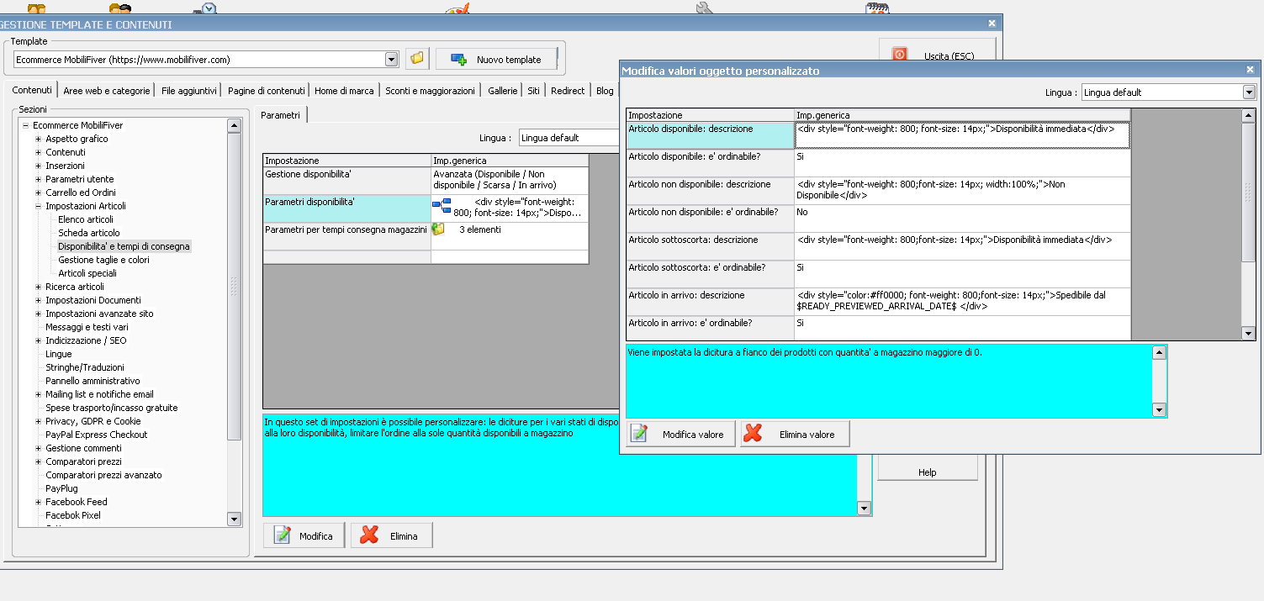The width and height of the screenshot is (1264, 601).
Task: Switch to the Aree web e categorie tab
Action: click(107, 91)
